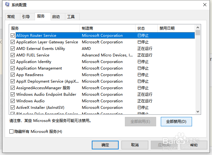
Task: Click the 取消 button
Action: pyautogui.click(x=135, y=145)
